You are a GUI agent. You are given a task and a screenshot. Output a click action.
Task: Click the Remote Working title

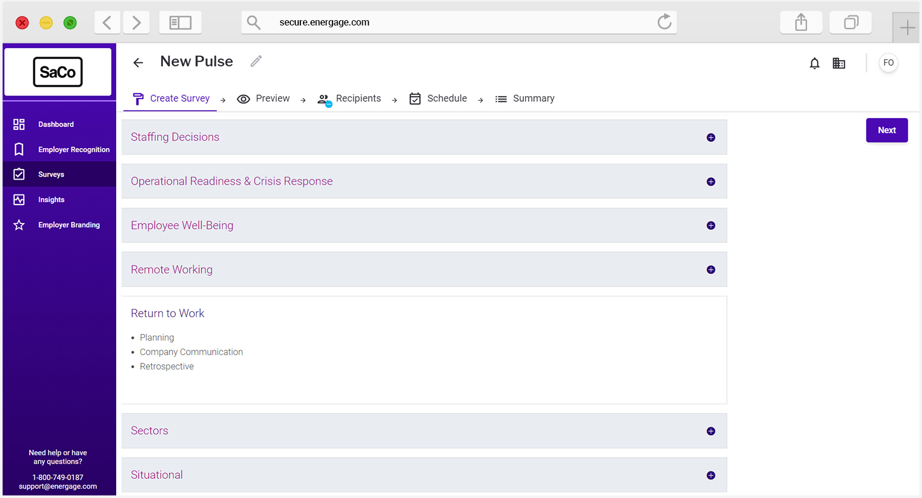tap(171, 270)
